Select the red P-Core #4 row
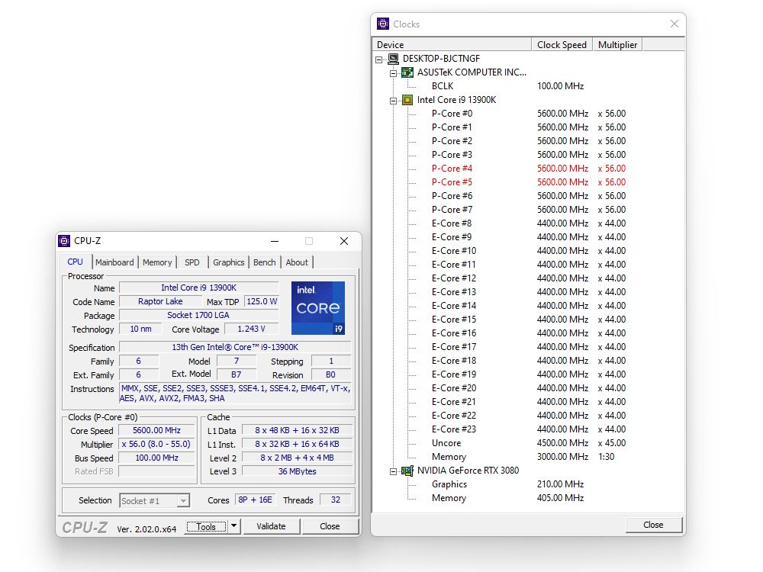Screen dimensions: 763x572 point(529,169)
